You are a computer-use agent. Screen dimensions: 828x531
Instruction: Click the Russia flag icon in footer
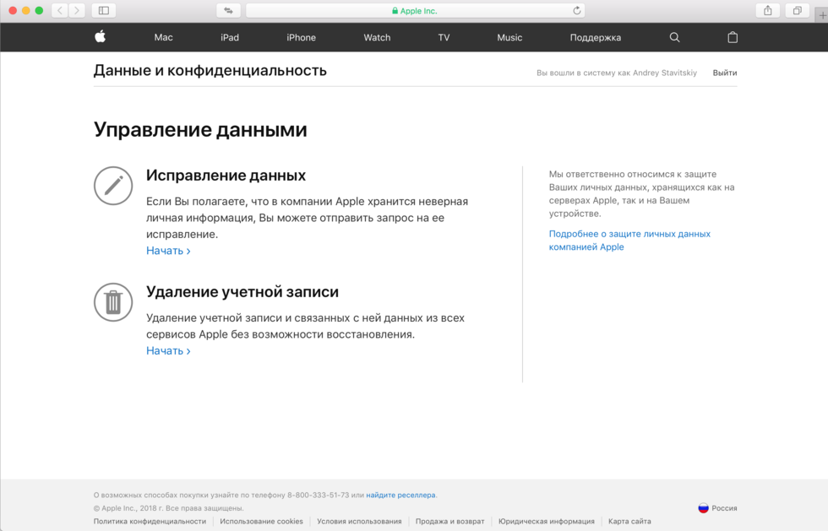703,508
